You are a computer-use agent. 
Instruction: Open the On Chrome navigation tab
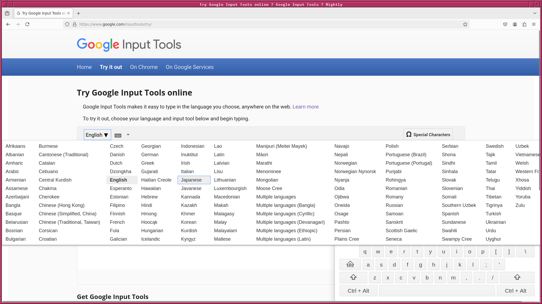pyautogui.click(x=144, y=67)
